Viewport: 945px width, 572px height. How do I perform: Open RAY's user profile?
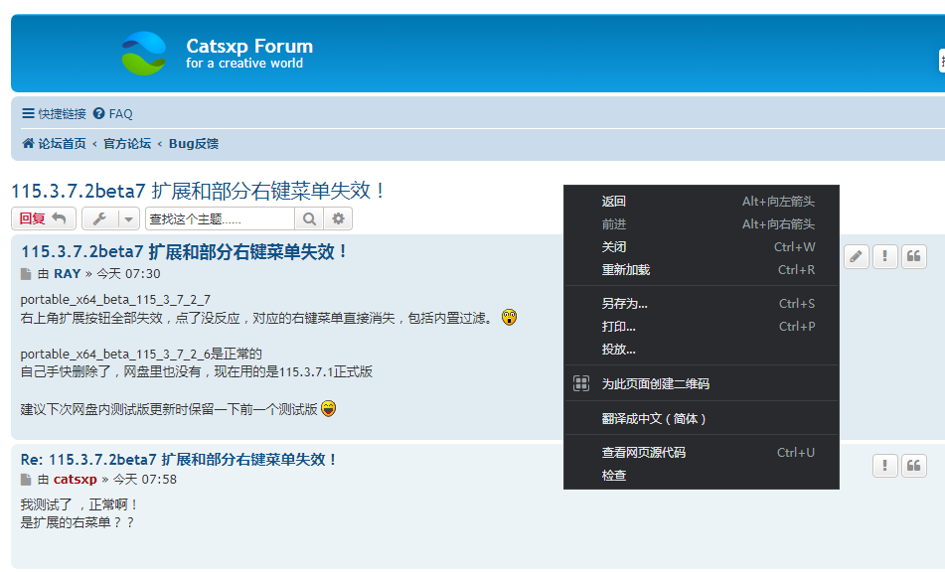coord(67,274)
